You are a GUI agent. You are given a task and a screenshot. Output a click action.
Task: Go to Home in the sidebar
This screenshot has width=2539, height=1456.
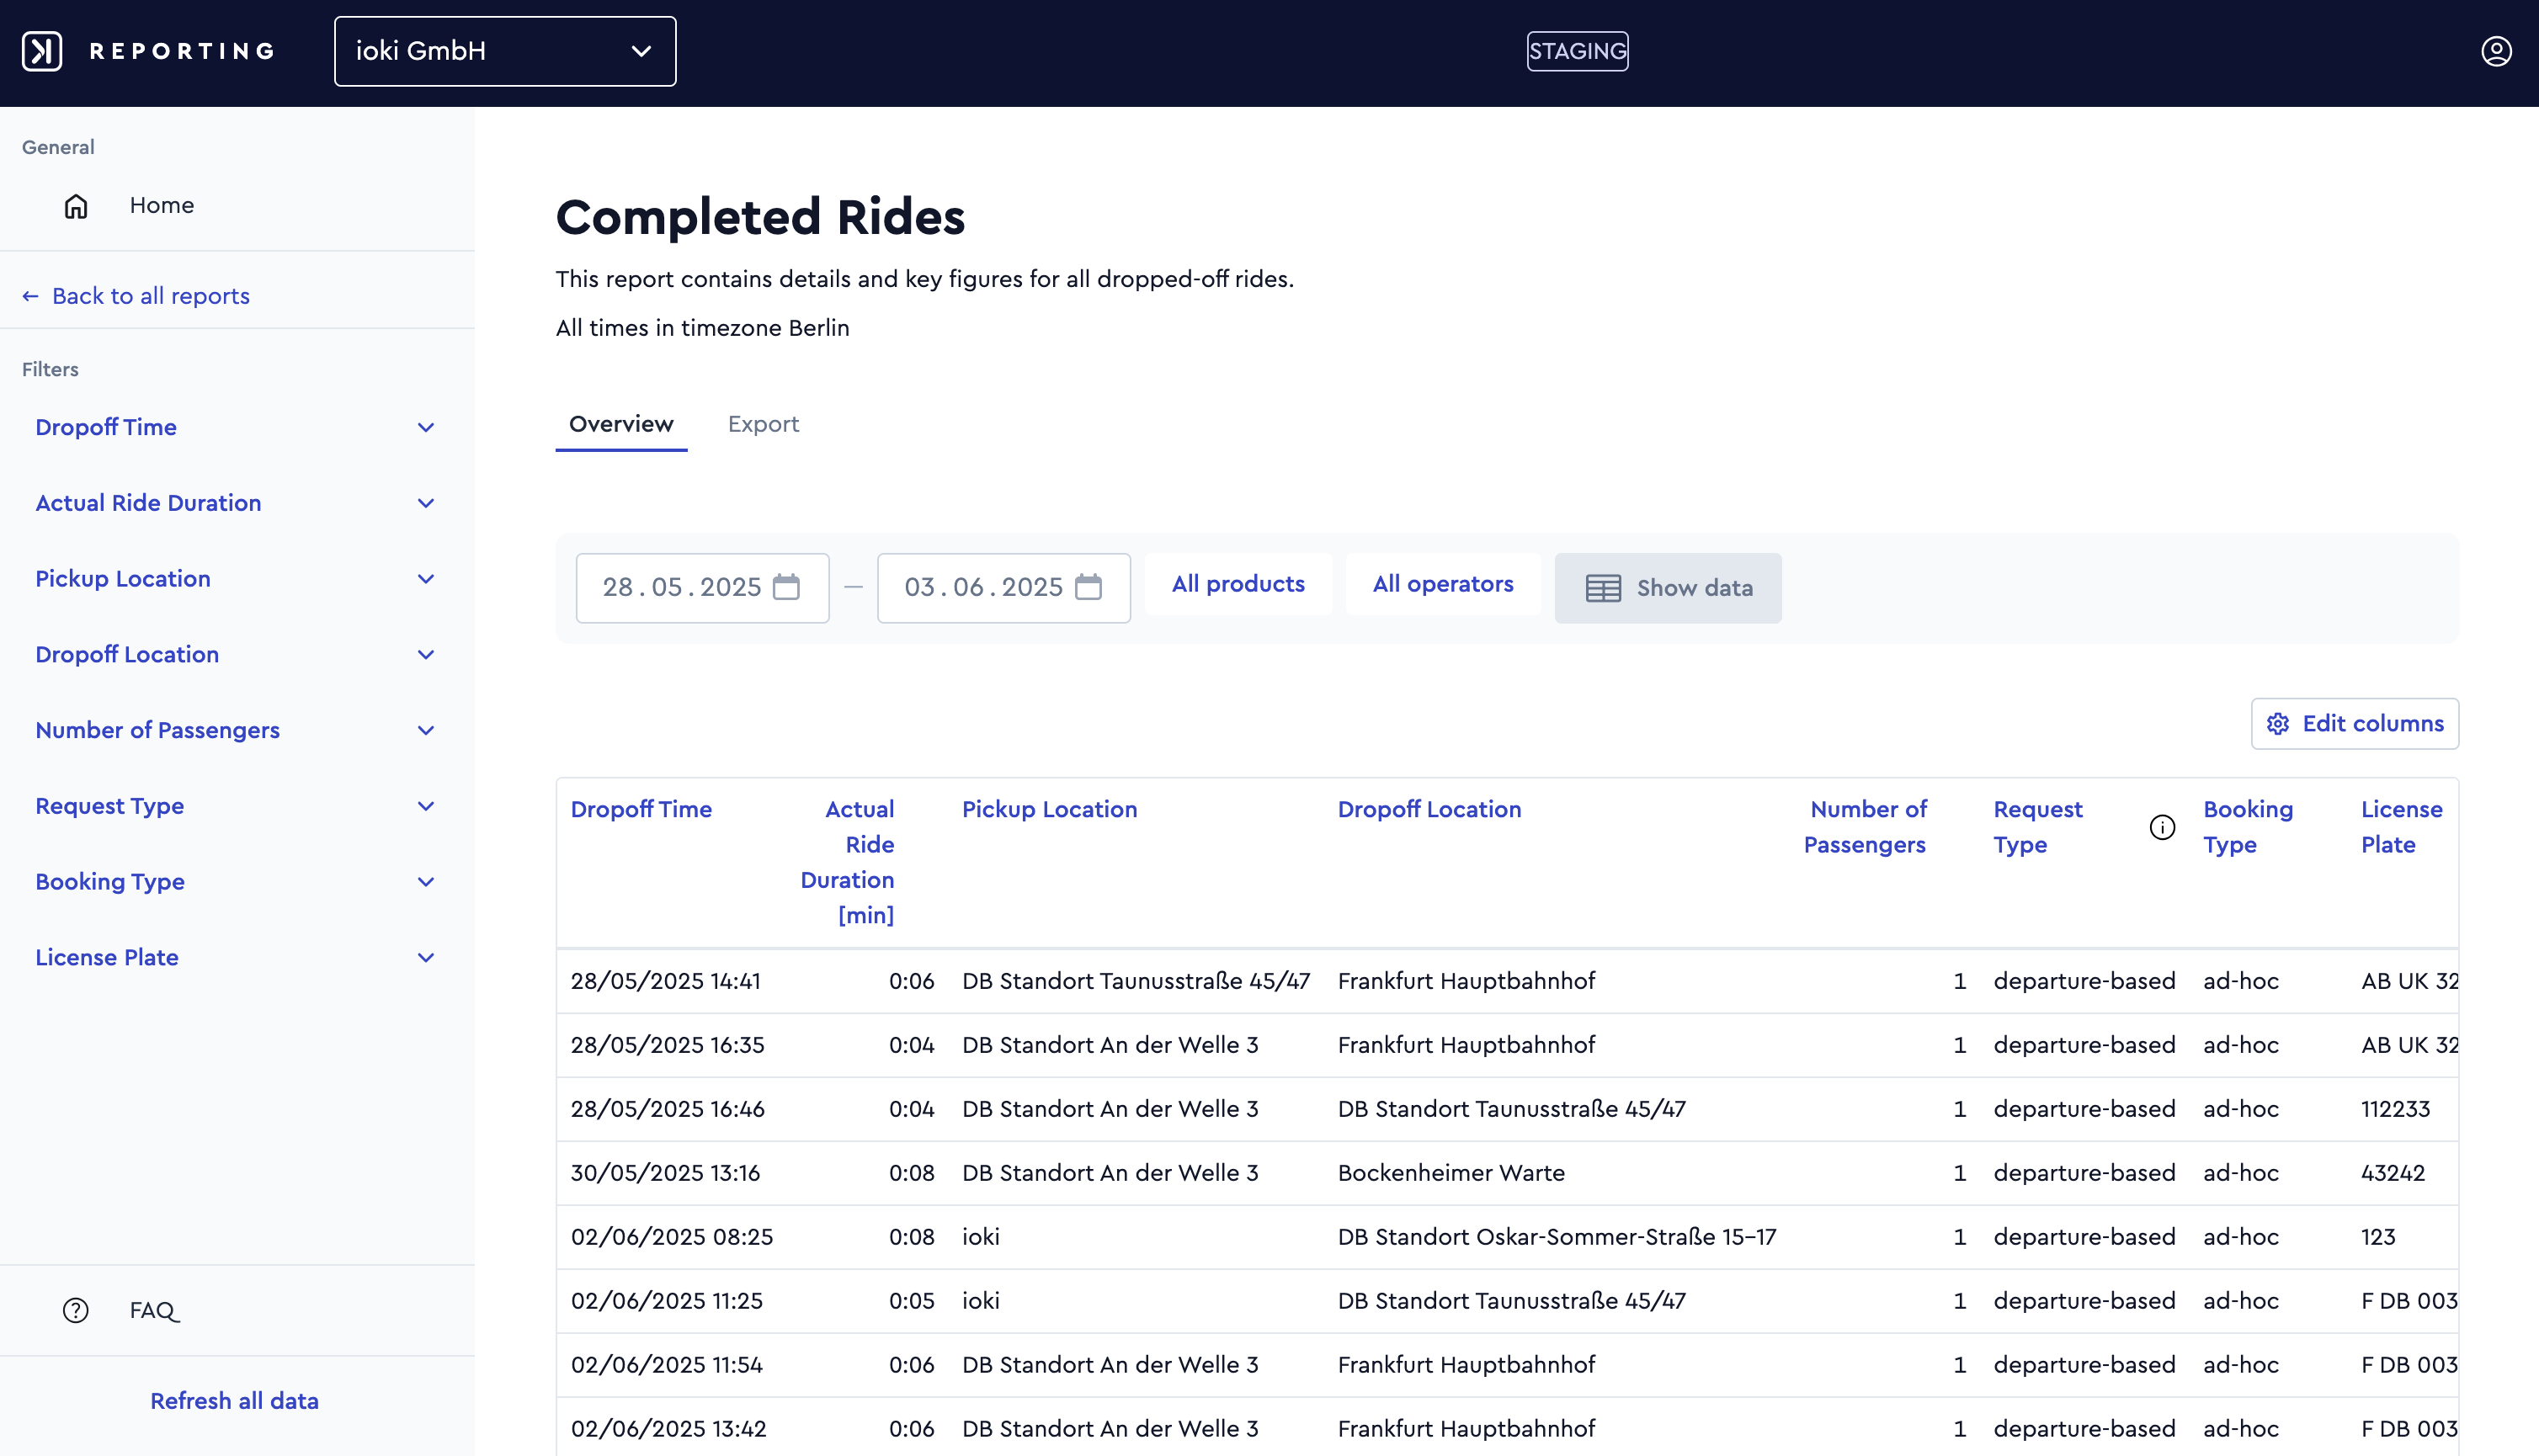(162, 205)
